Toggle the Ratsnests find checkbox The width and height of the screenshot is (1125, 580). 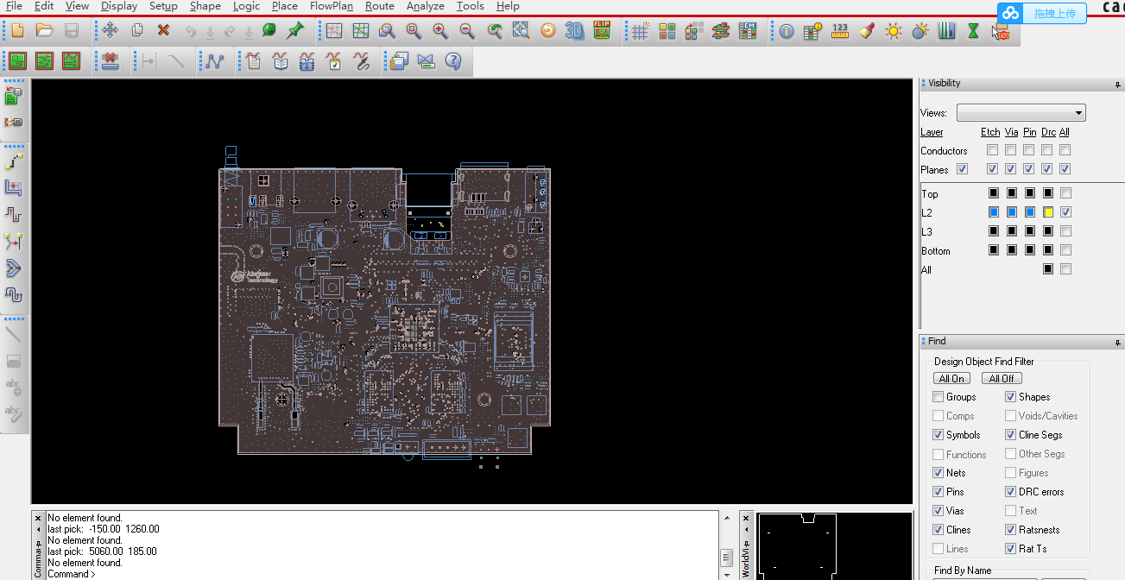(1010, 530)
